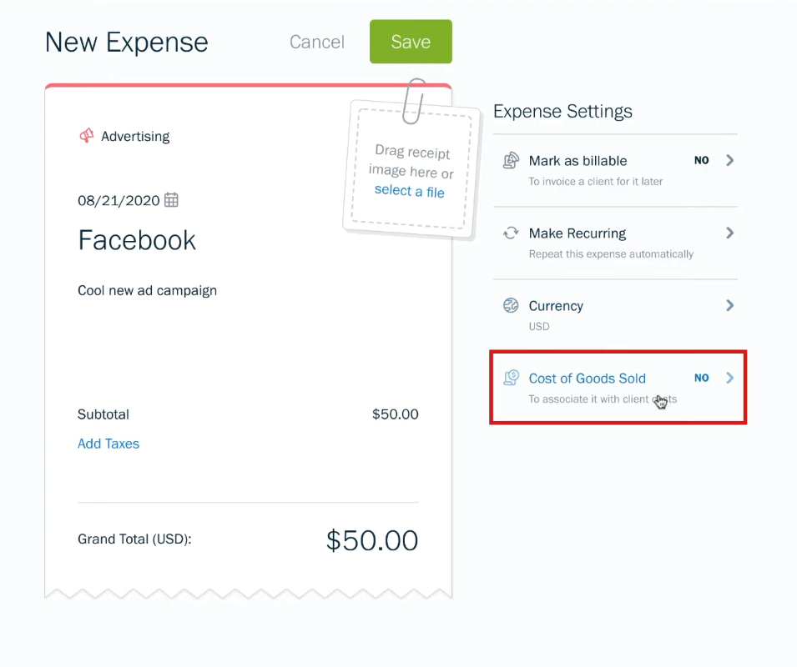Toggle Cost of Goods Sold NO indicator
The image size is (797, 667).
pos(701,379)
